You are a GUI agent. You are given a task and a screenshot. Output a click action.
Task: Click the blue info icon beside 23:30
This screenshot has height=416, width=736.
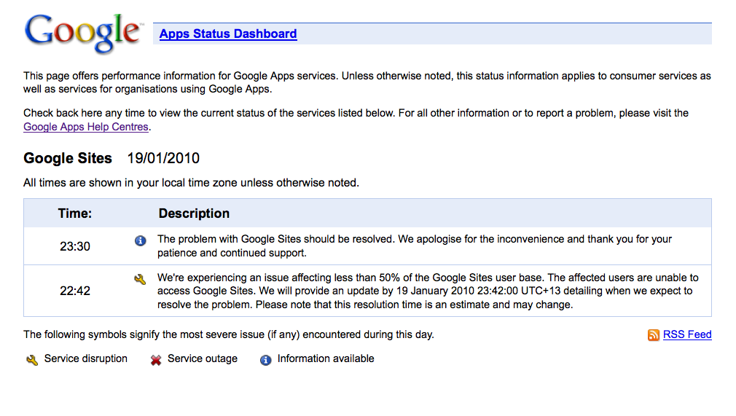(141, 241)
